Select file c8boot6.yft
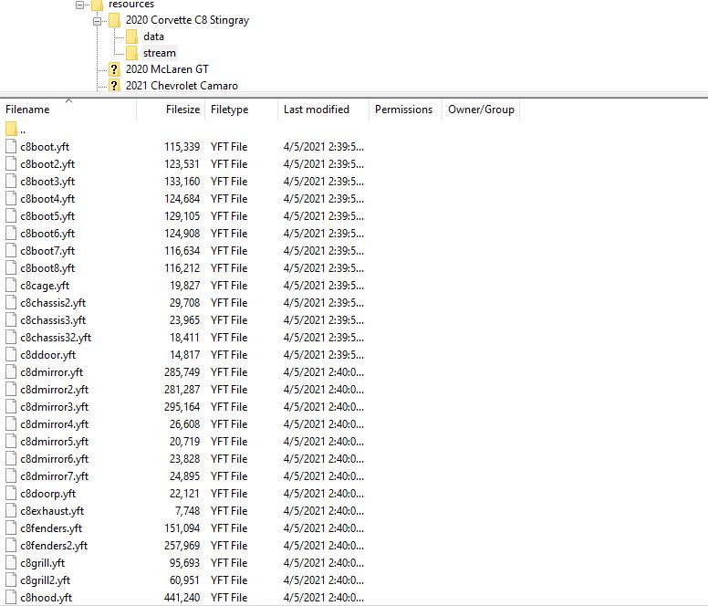This screenshot has height=606, width=708. coord(47,234)
